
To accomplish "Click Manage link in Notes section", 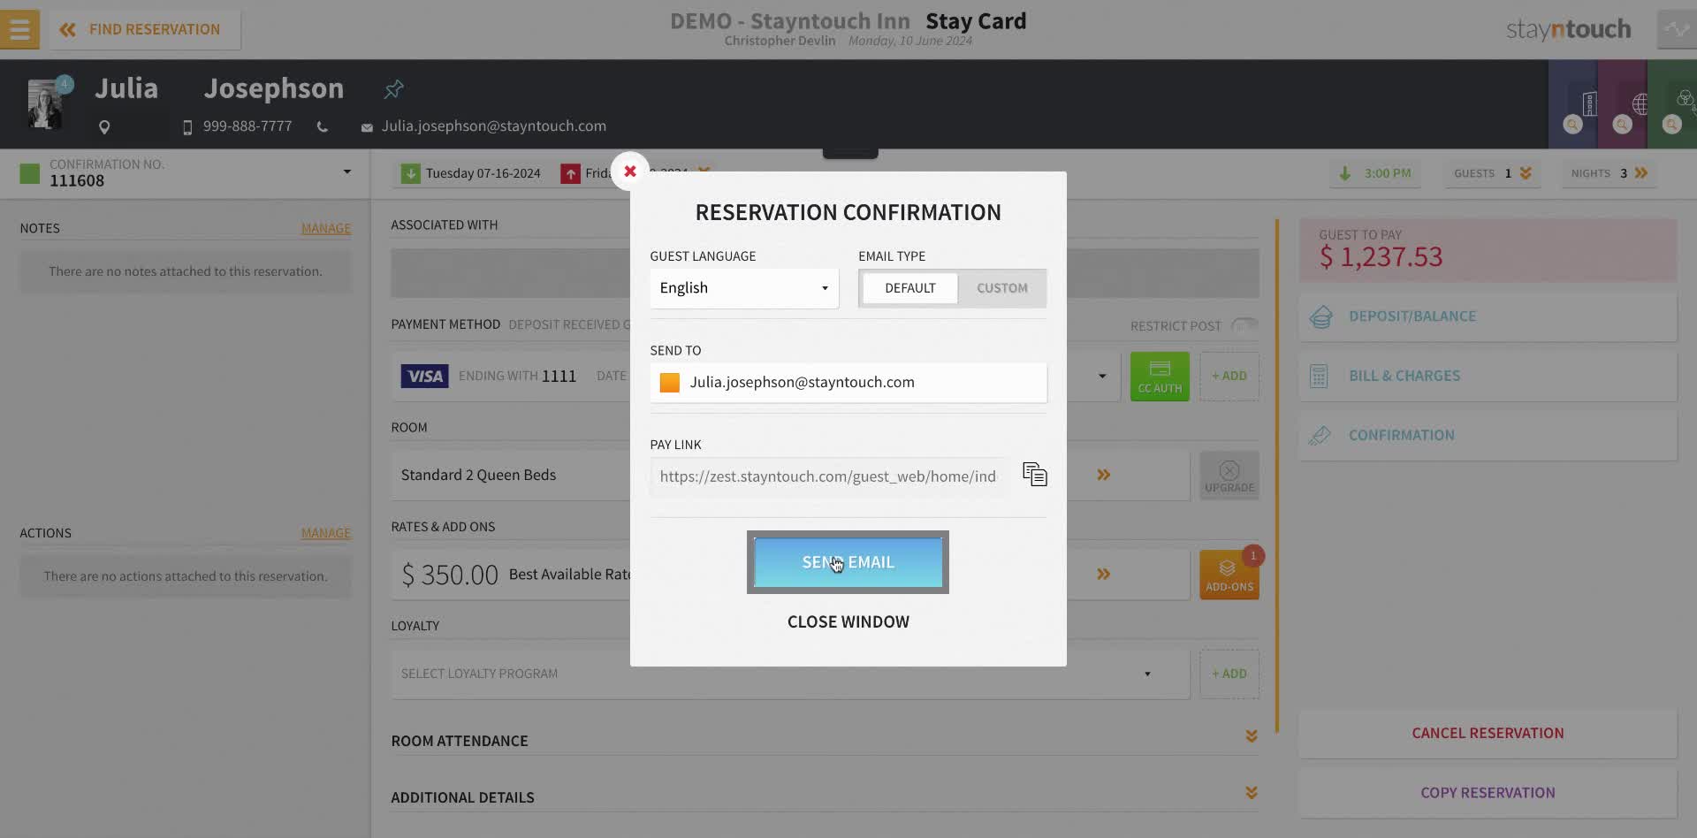I will click(325, 228).
